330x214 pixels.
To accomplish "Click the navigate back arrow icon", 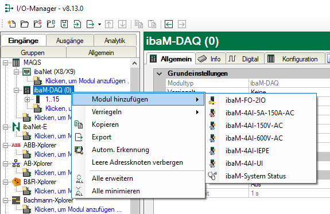I will tap(169, 24).
